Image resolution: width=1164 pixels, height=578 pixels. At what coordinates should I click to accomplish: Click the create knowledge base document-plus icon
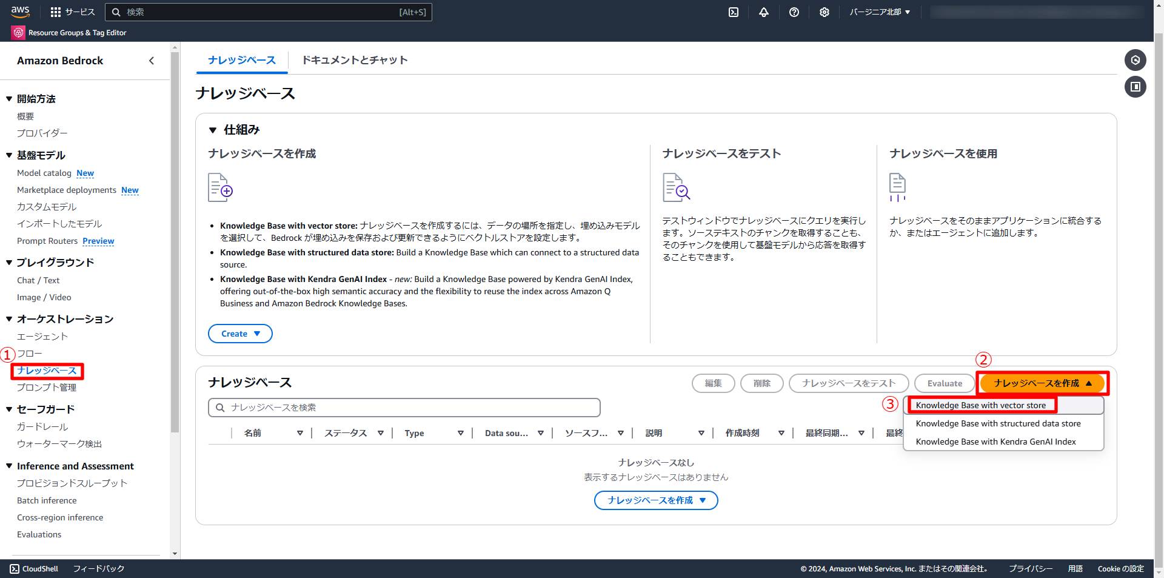pos(221,187)
